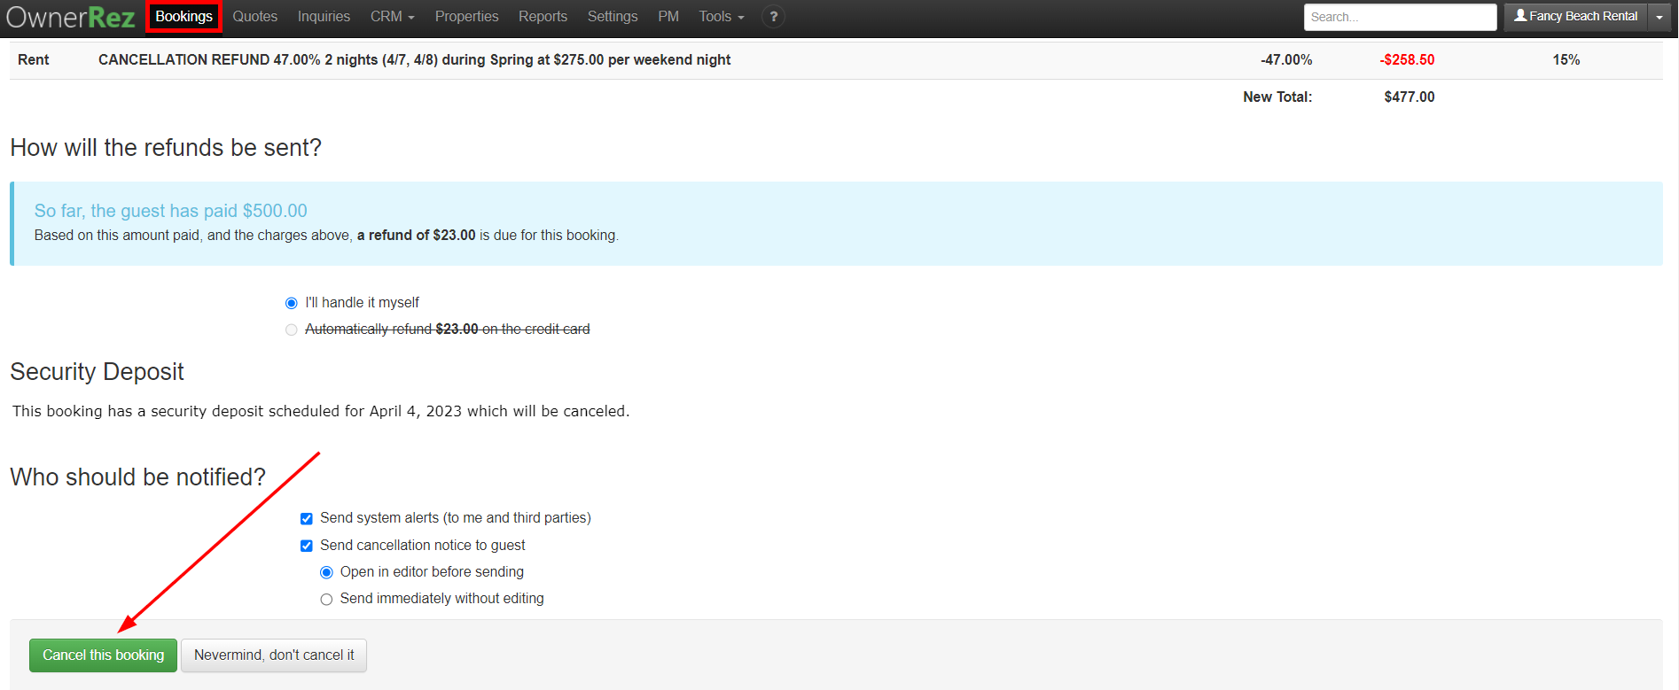Open the Inquiries menu item
The height and width of the screenshot is (690, 1679).
(x=324, y=16)
